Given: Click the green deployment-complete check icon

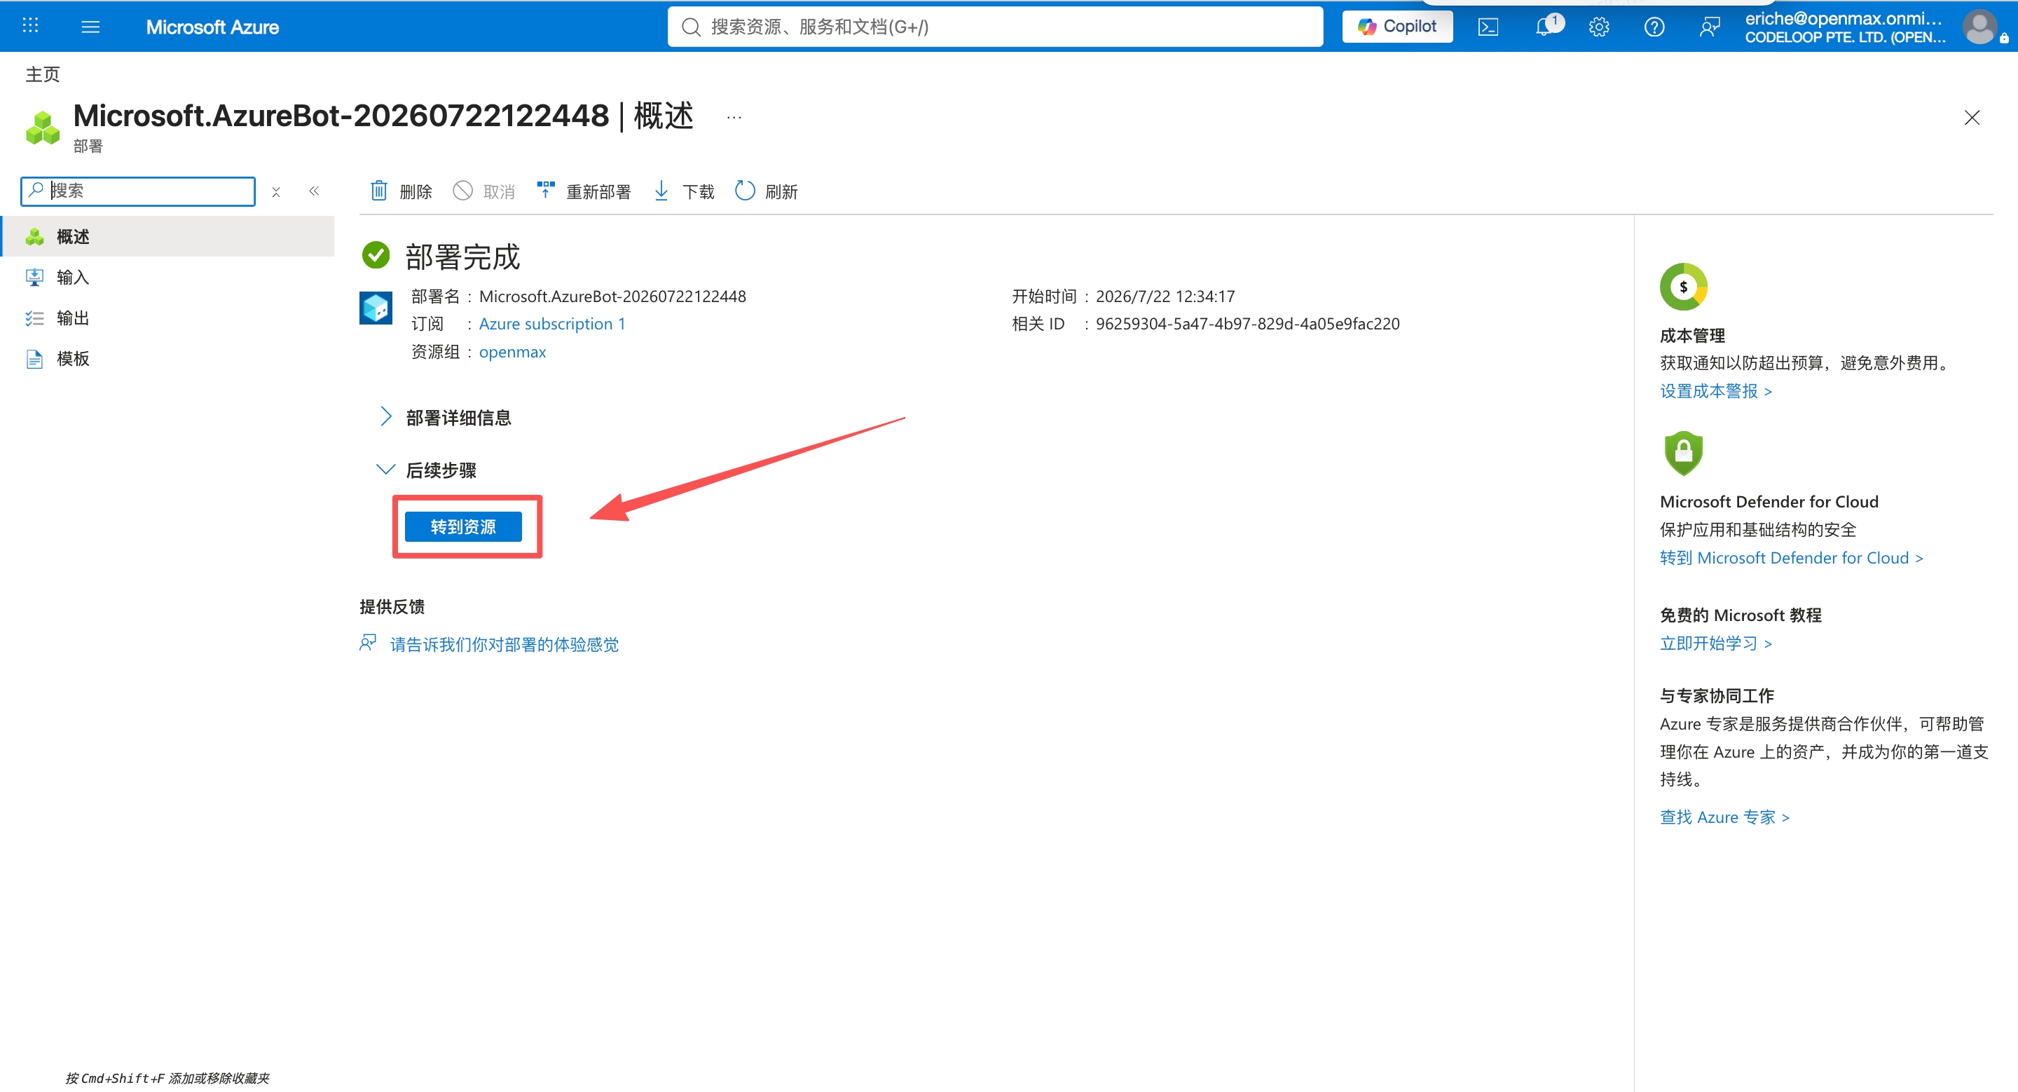Looking at the screenshot, I should pos(376,254).
